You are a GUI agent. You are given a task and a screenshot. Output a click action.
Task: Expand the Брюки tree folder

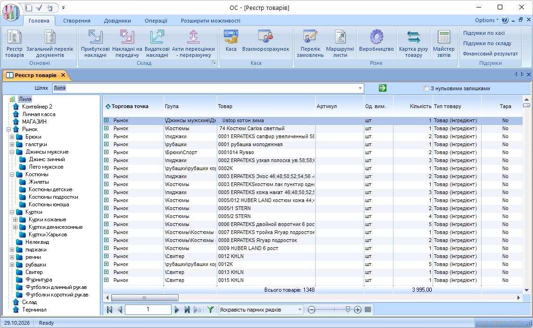pyautogui.click(x=12, y=137)
